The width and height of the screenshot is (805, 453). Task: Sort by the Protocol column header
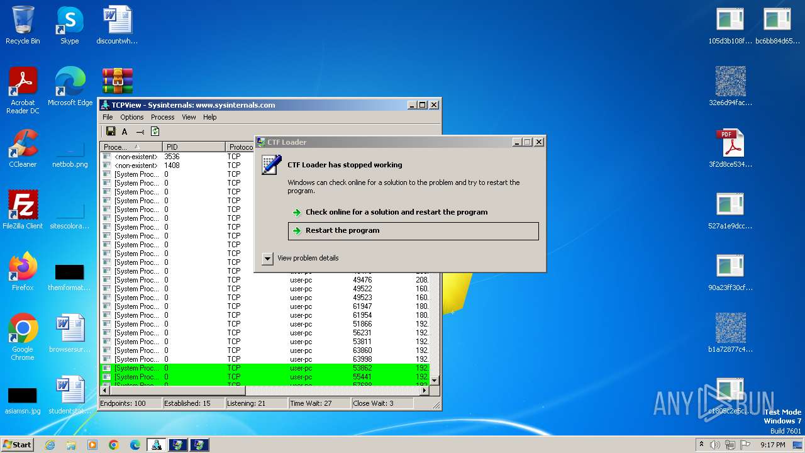point(240,147)
